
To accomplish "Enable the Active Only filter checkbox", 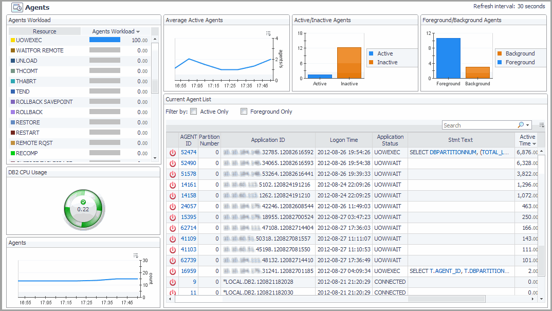I will tap(194, 112).
